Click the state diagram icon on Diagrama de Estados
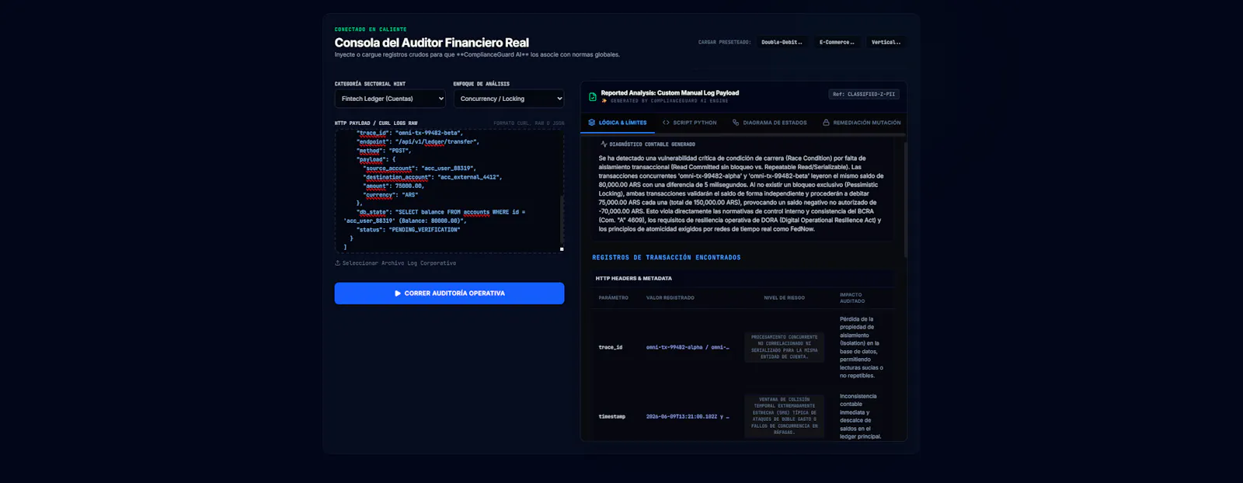Image resolution: width=1243 pixels, height=483 pixels. (x=736, y=123)
